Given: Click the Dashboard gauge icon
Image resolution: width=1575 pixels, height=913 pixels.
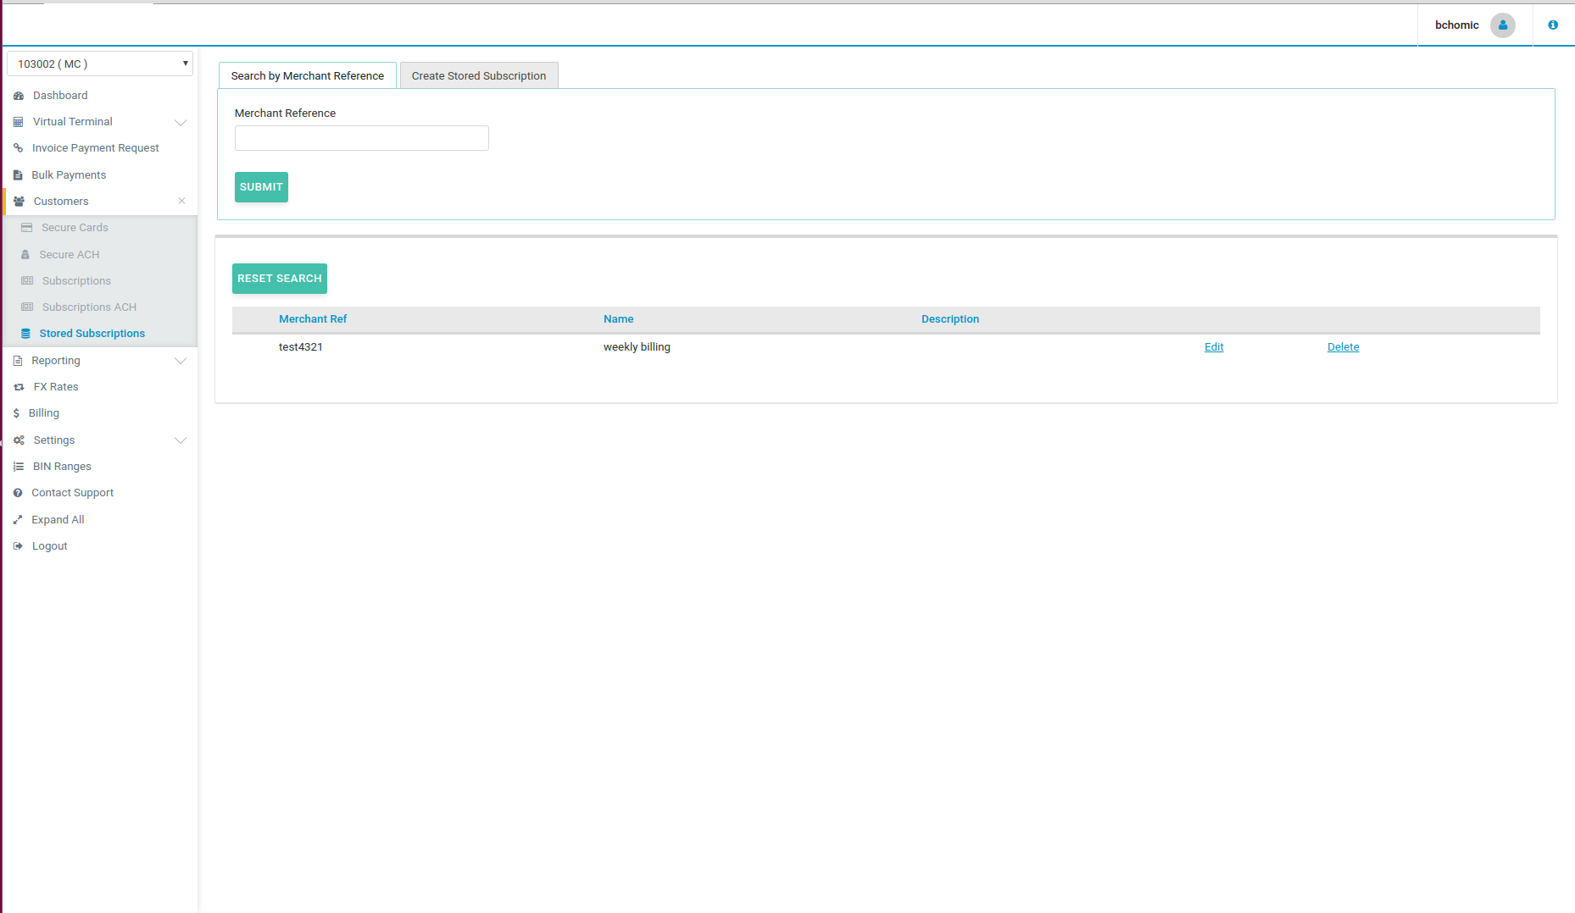Looking at the screenshot, I should pyautogui.click(x=19, y=96).
